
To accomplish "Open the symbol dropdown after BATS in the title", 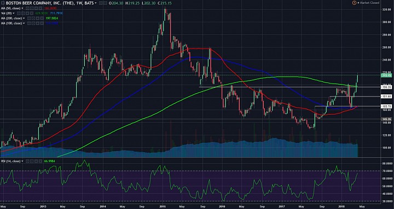I will [95, 3].
